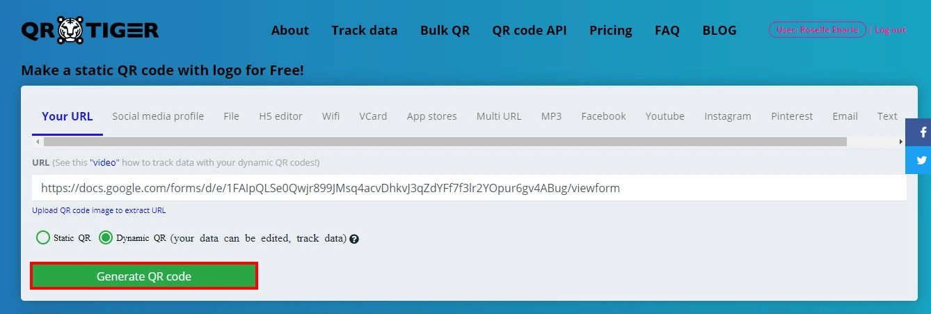
Task: Select the Dynamic QR radio button
Action: point(106,237)
